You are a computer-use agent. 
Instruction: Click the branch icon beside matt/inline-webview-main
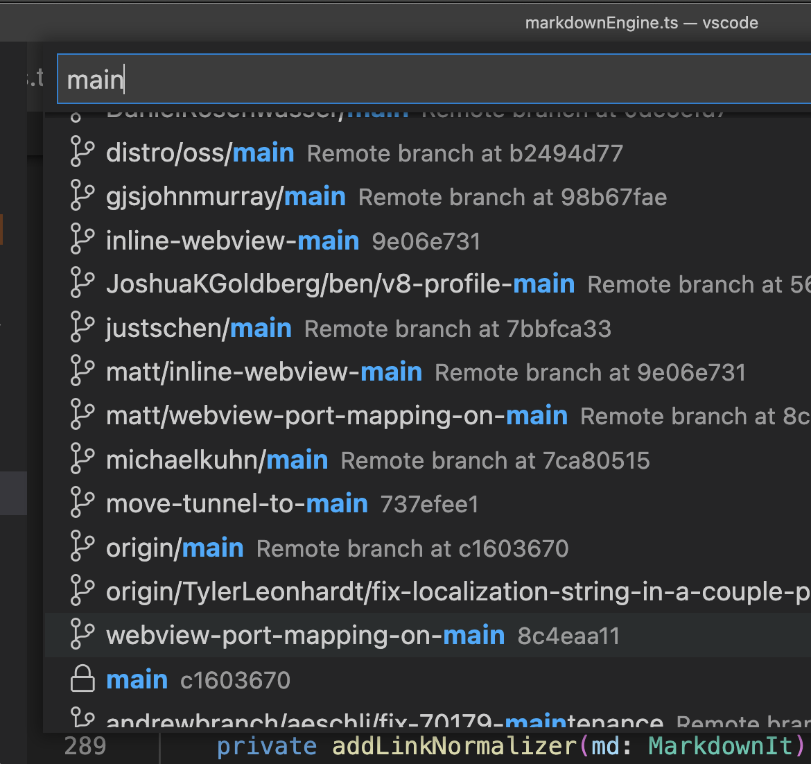pyautogui.click(x=82, y=370)
